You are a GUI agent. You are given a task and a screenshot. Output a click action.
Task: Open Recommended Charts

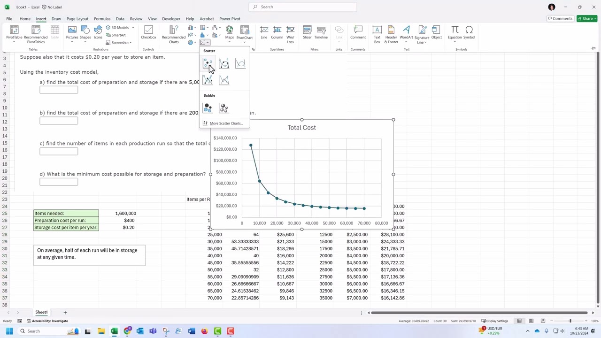(x=174, y=34)
